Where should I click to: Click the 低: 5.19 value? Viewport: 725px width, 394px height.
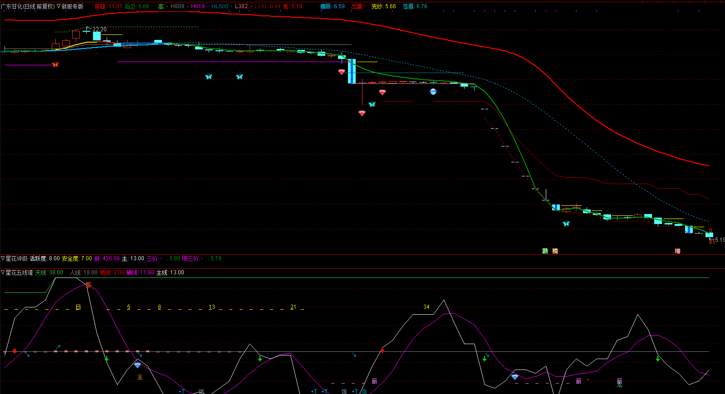point(293,7)
